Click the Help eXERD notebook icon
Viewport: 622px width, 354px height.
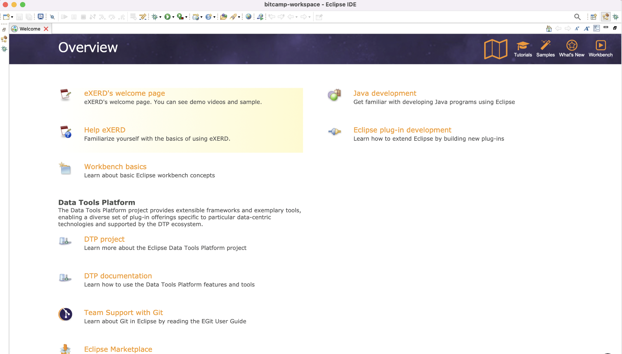point(66,132)
